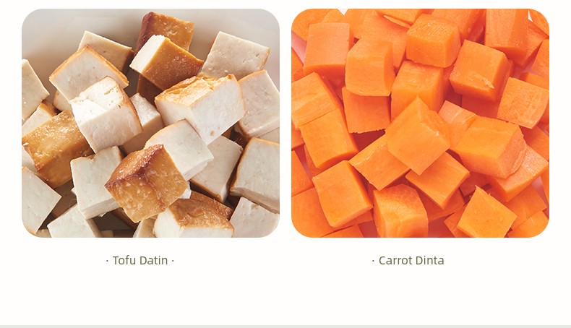Select the browned tofu cube in photo center
Image resolution: width=571 pixels, height=328 pixels.
pos(147,183)
